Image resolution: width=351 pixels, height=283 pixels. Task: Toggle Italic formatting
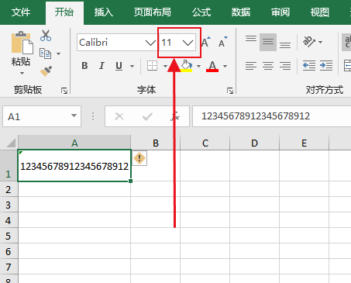[x=102, y=66]
